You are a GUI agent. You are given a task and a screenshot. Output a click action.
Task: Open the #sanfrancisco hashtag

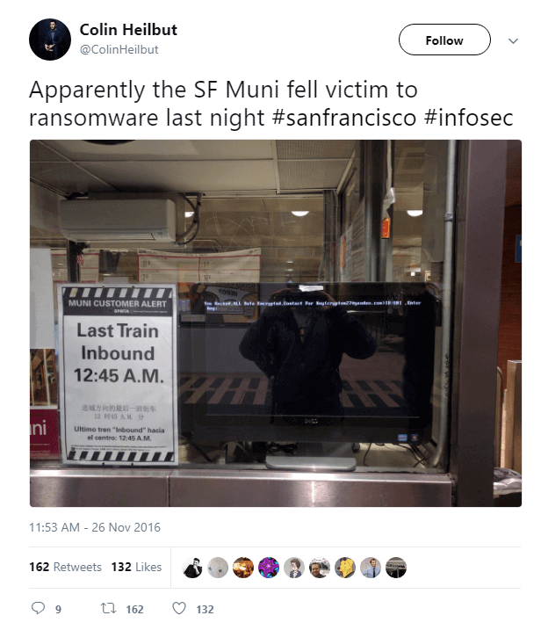click(x=344, y=118)
